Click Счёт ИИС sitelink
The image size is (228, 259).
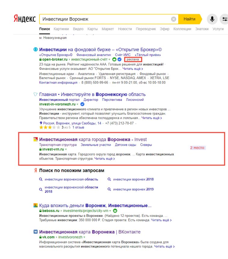click(x=123, y=55)
